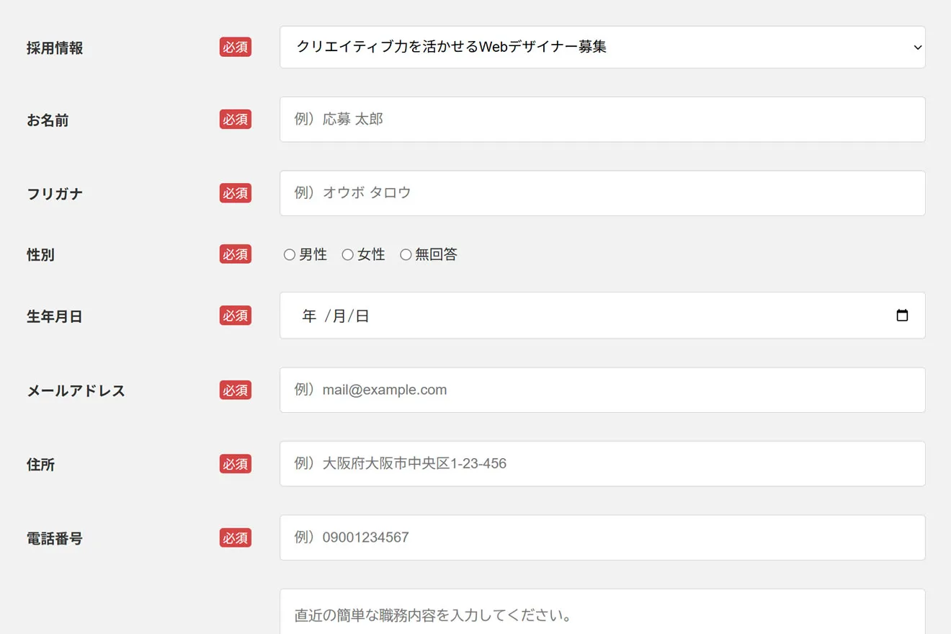This screenshot has height=634, width=951.
Task: Click the 住所 address input field
Action: (x=602, y=463)
